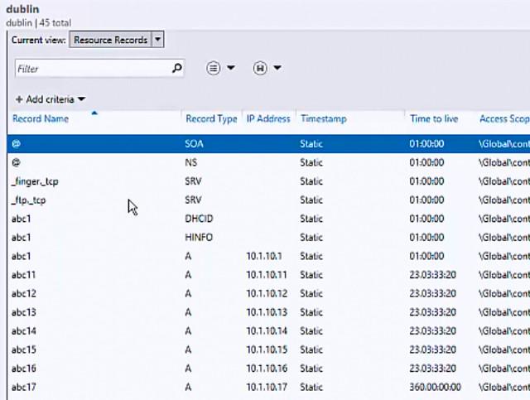The image size is (530, 400).
Task: Select the abc12 record row
Action: tap(268, 293)
